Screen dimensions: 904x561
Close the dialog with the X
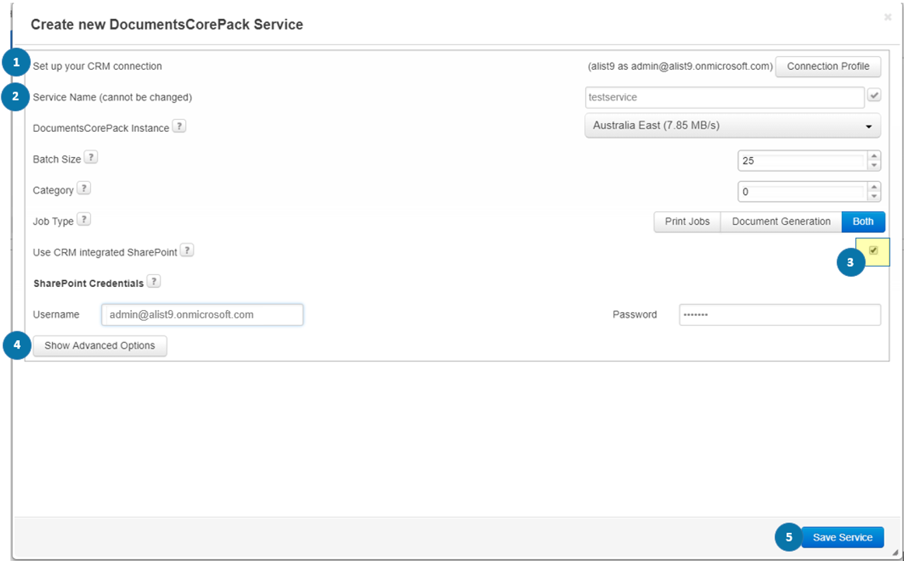click(x=888, y=18)
